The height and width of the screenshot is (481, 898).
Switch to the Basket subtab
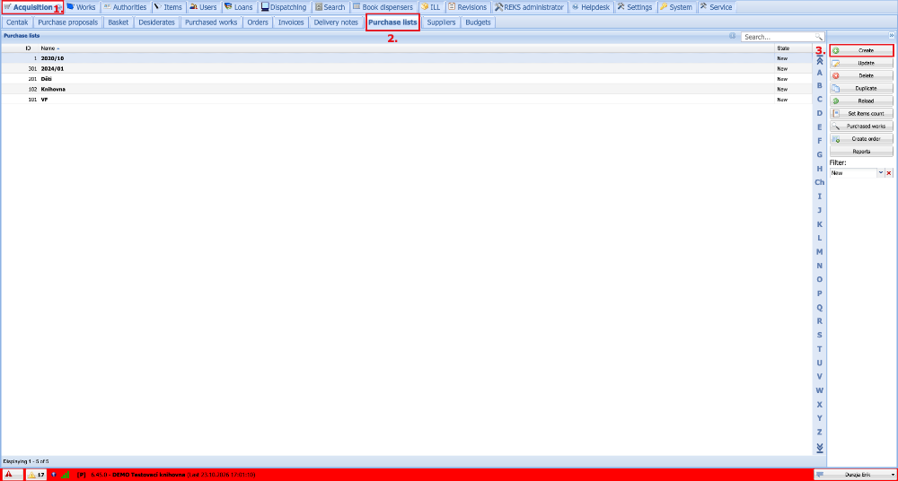[119, 22]
